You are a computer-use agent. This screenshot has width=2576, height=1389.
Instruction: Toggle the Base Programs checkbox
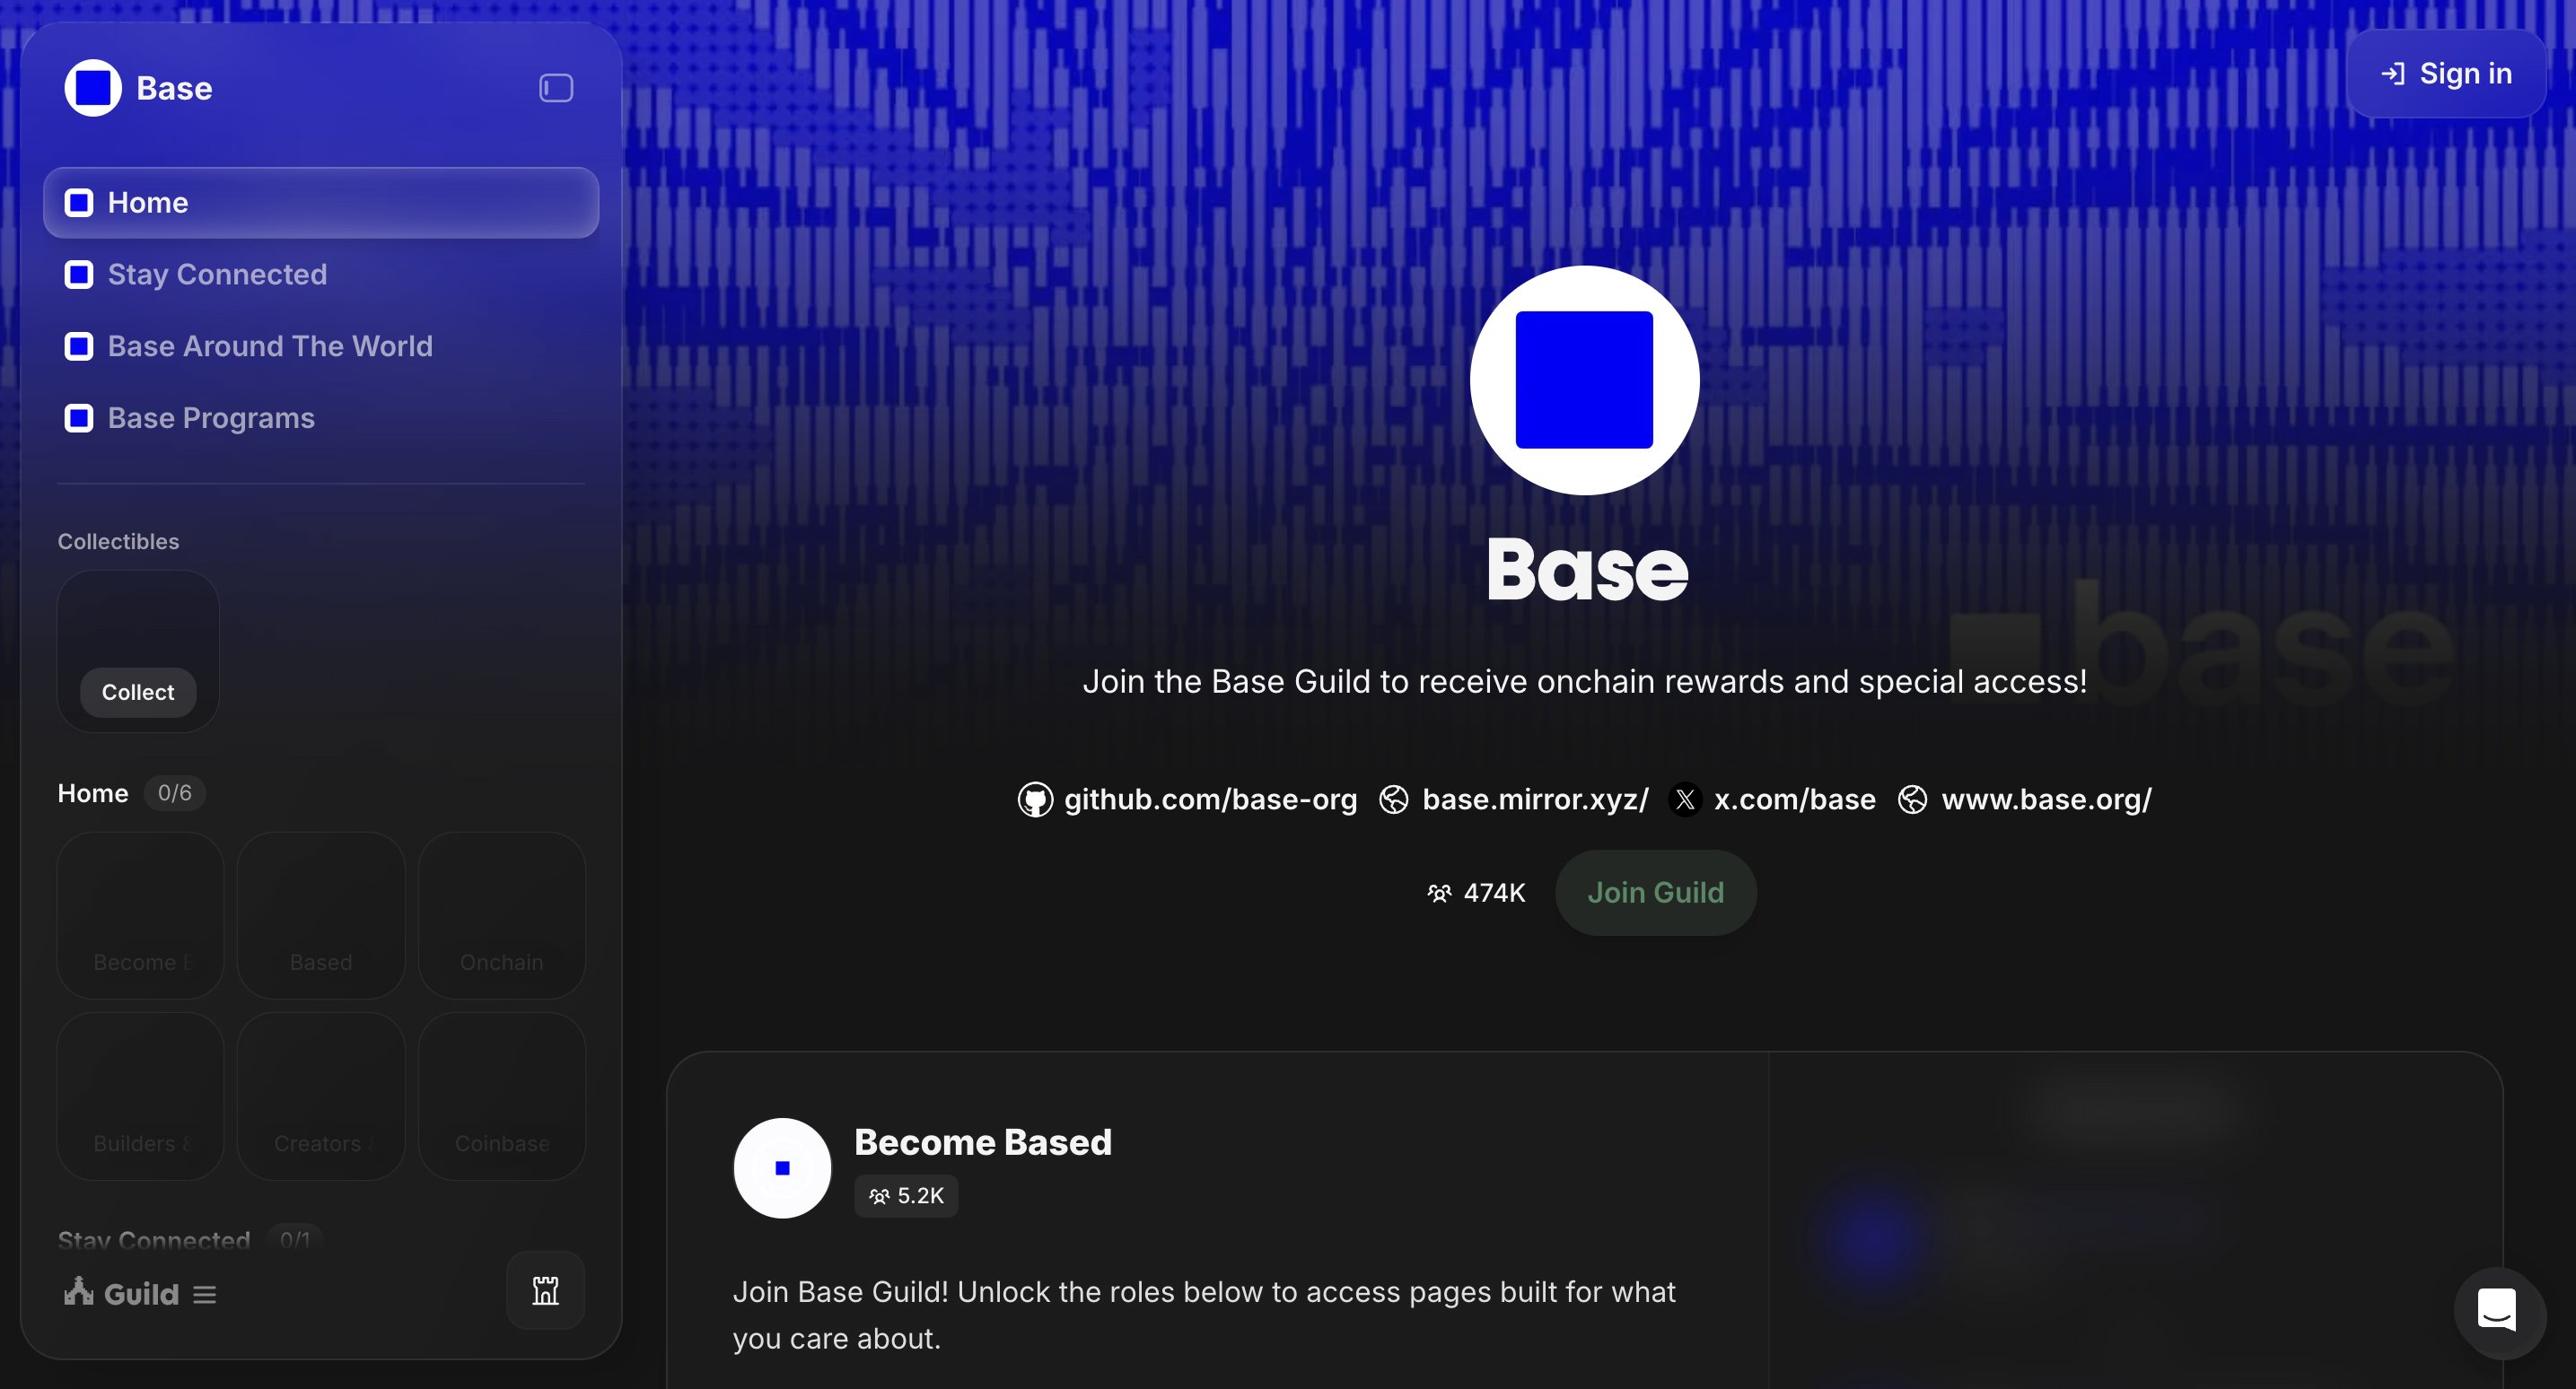[79, 418]
